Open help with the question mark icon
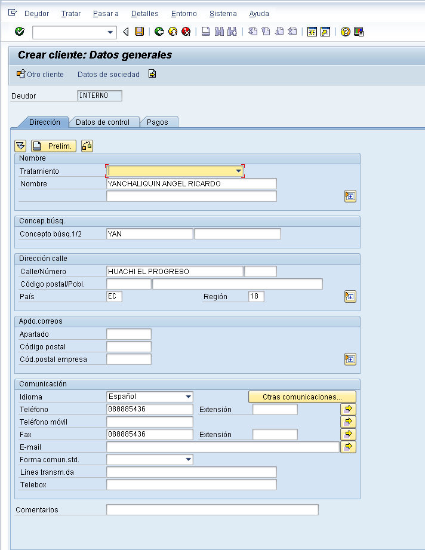 coord(346,32)
